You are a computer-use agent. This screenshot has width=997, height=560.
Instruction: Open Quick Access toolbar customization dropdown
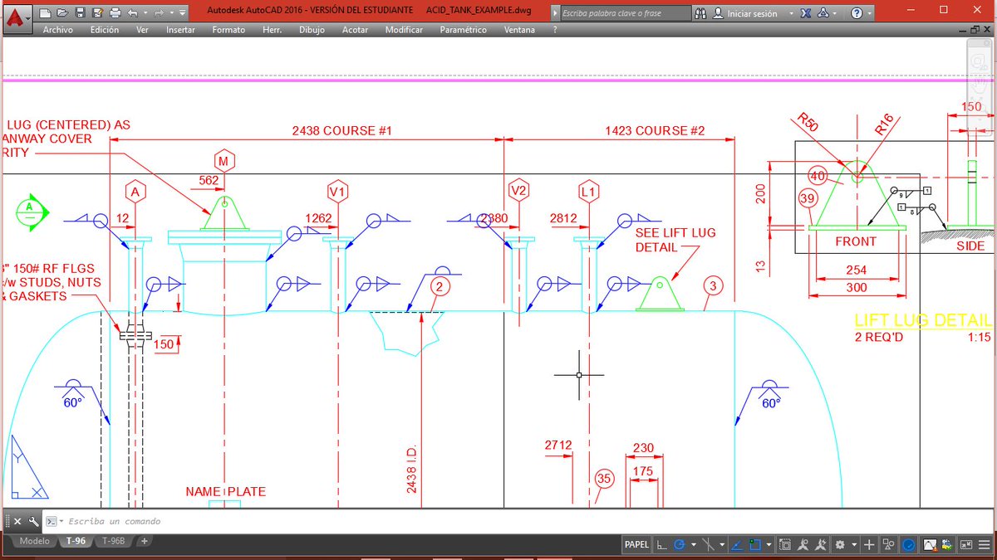pyautogui.click(x=182, y=13)
